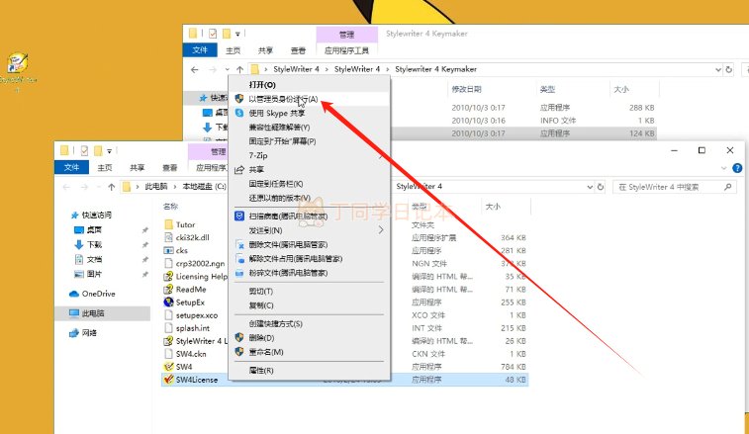Viewport: 749px width, 434px height.
Task: Click the 解除文件占用 Tencent icon
Action: [x=239, y=259]
